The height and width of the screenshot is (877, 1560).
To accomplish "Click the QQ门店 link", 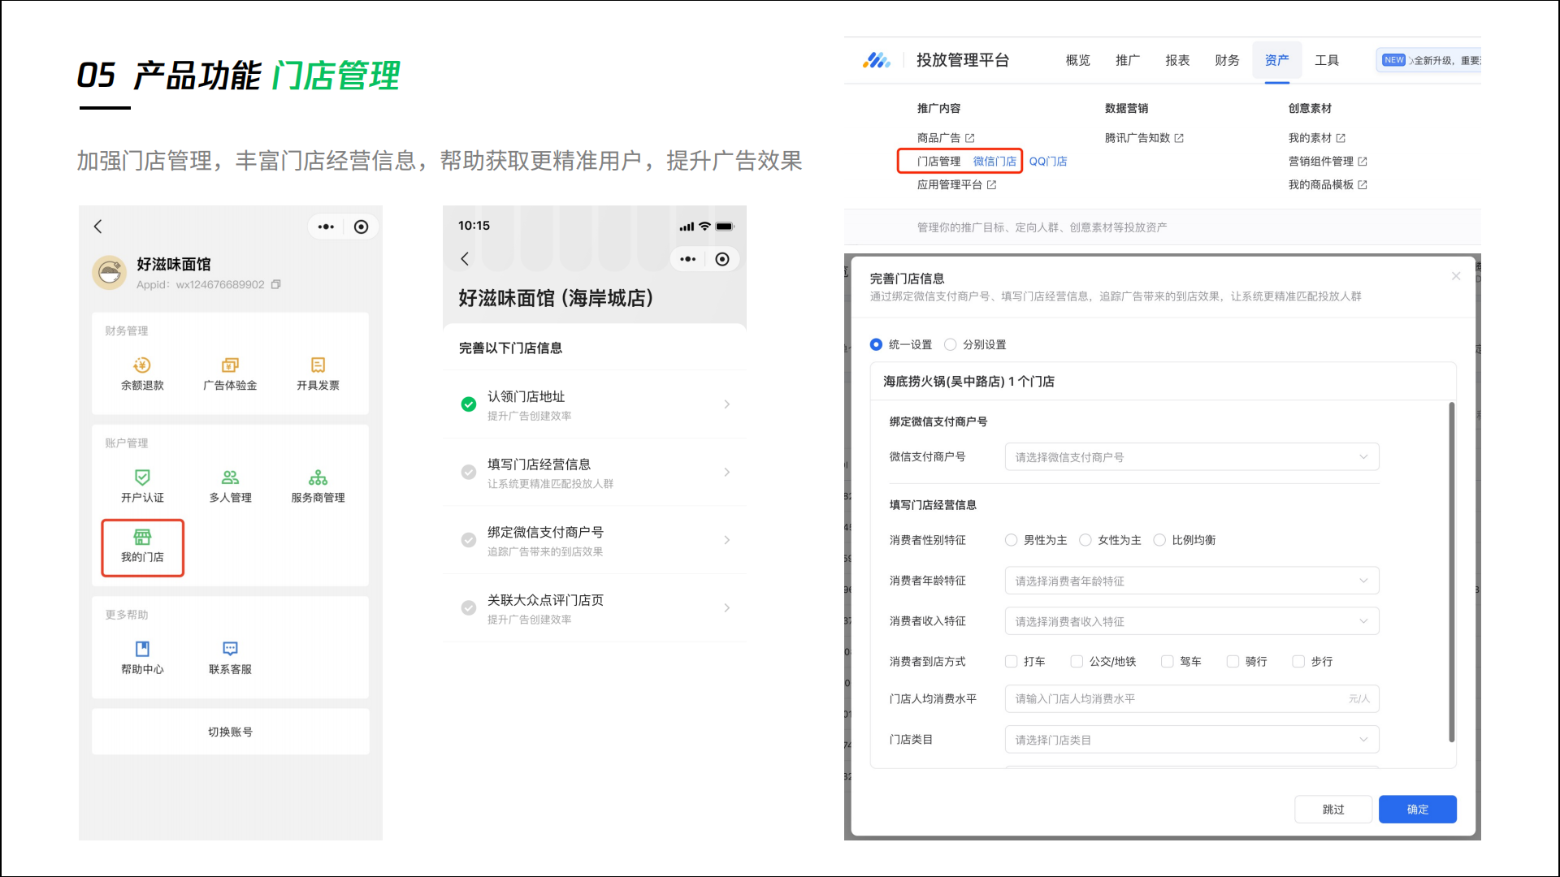I will (1048, 162).
